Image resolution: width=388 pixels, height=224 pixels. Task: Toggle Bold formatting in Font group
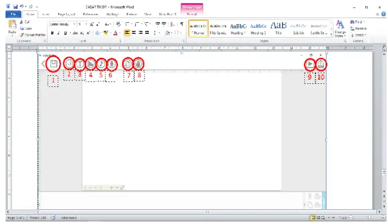[x=53, y=33]
